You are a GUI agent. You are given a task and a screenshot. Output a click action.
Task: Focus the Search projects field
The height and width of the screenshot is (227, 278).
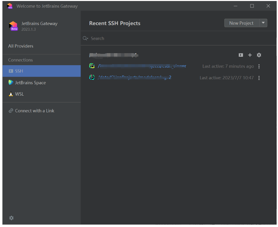[168, 38]
